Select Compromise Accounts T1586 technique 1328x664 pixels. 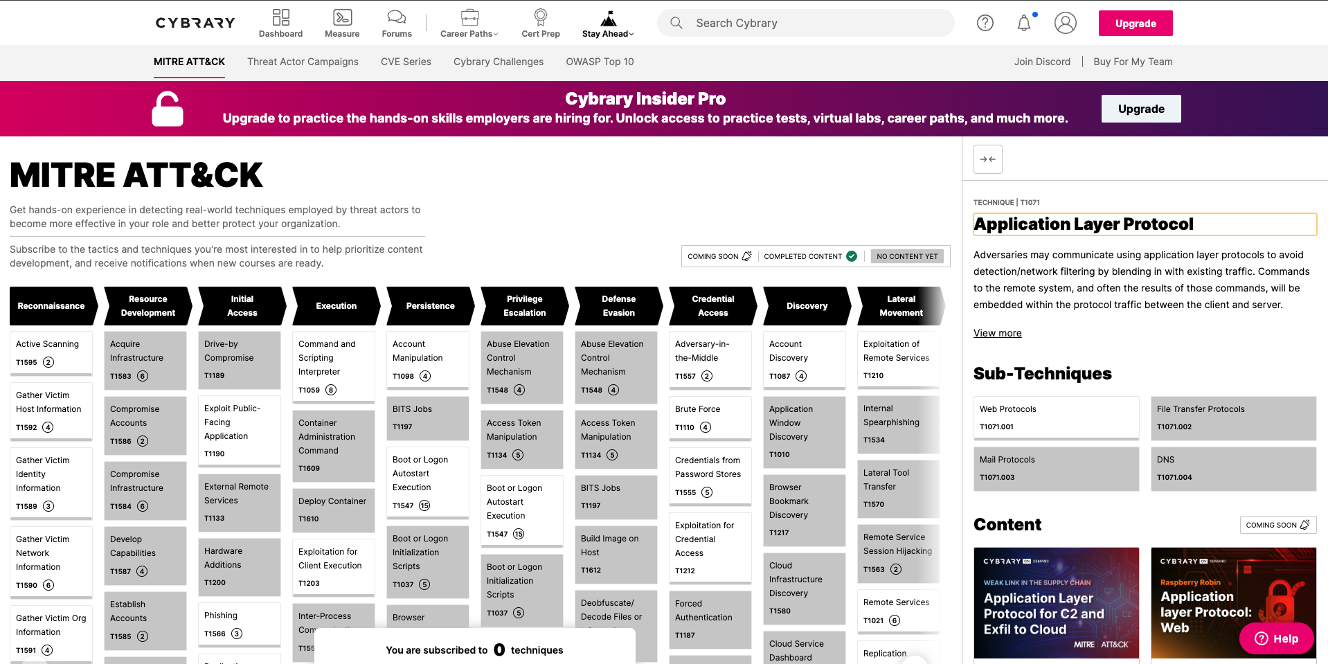(145, 425)
